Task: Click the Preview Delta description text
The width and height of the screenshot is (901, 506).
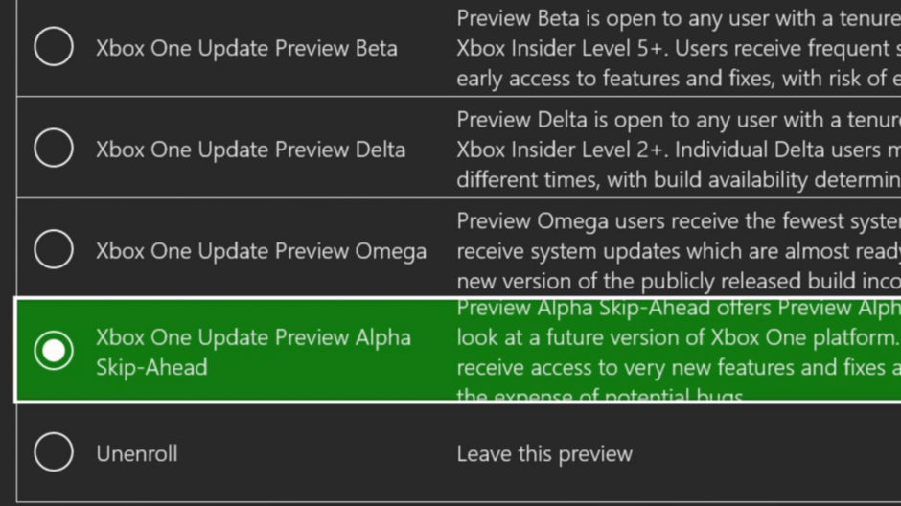Action: coord(677,149)
